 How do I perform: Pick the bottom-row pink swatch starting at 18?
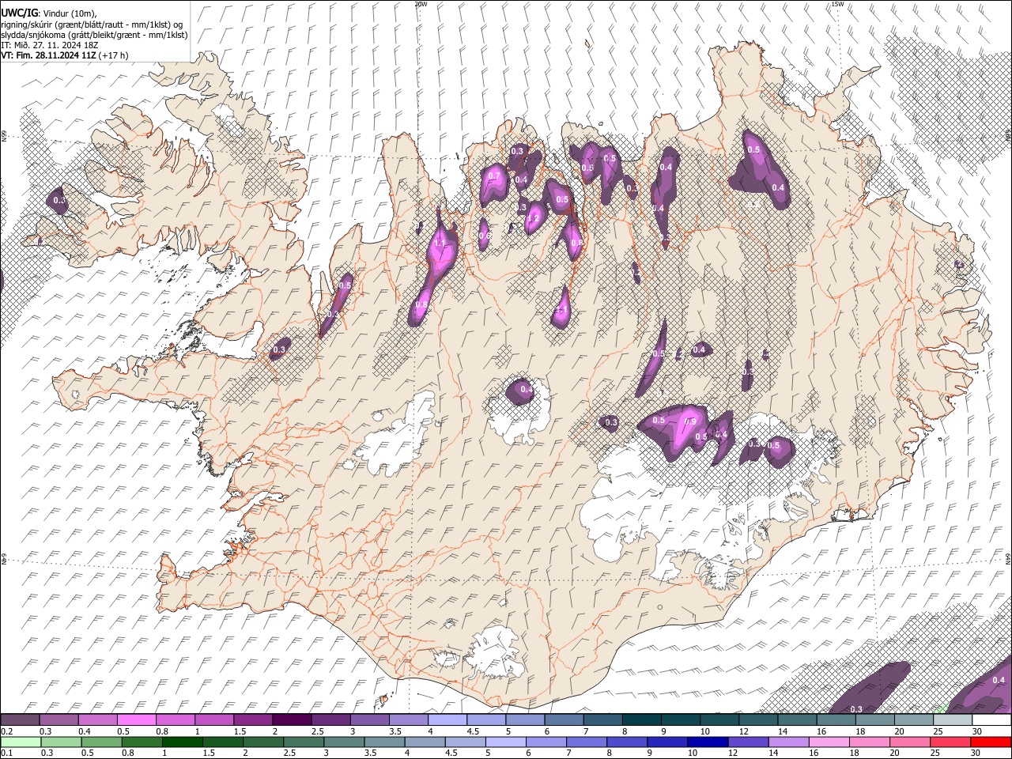point(868,742)
